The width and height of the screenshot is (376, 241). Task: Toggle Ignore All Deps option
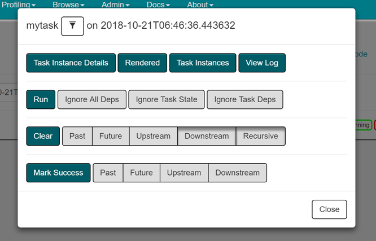tap(92, 99)
